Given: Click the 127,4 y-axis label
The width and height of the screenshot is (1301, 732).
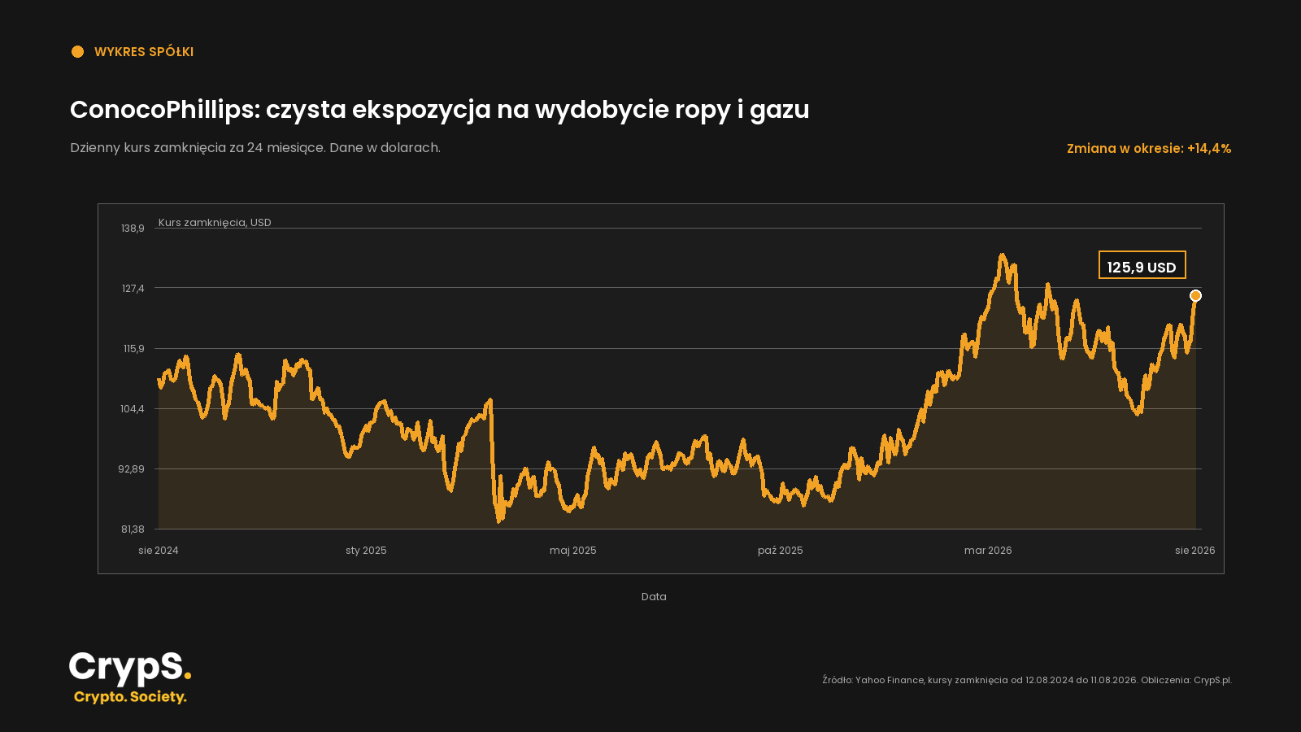Looking at the screenshot, I should (133, 289).
